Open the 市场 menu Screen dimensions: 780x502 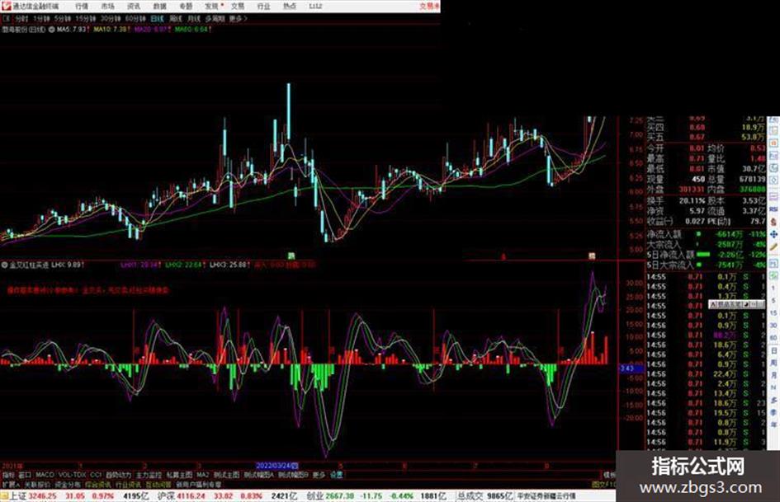coord(107,7)
